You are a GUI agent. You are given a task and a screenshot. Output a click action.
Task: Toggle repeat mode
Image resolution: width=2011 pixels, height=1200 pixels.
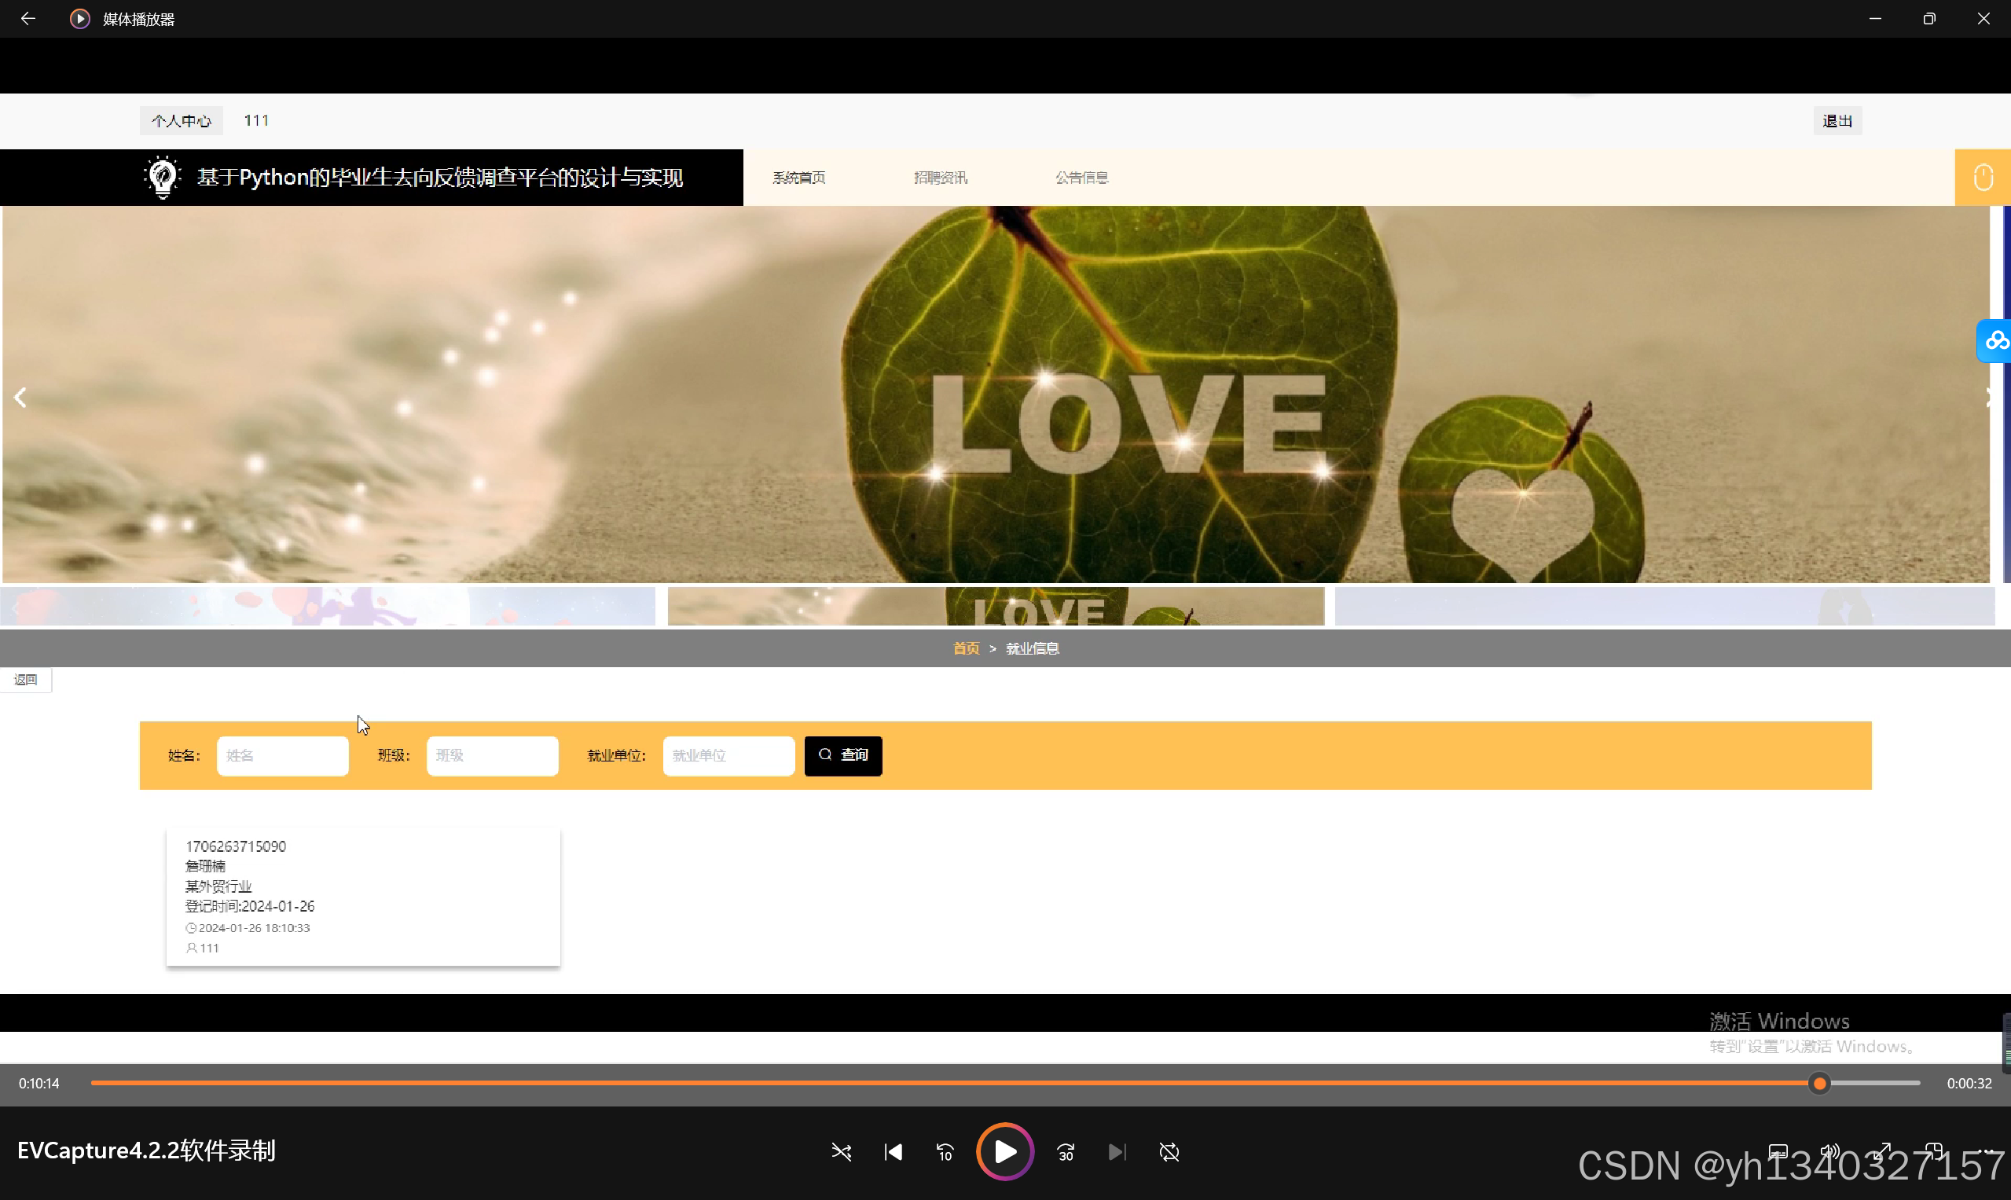click(1169, 1151)
